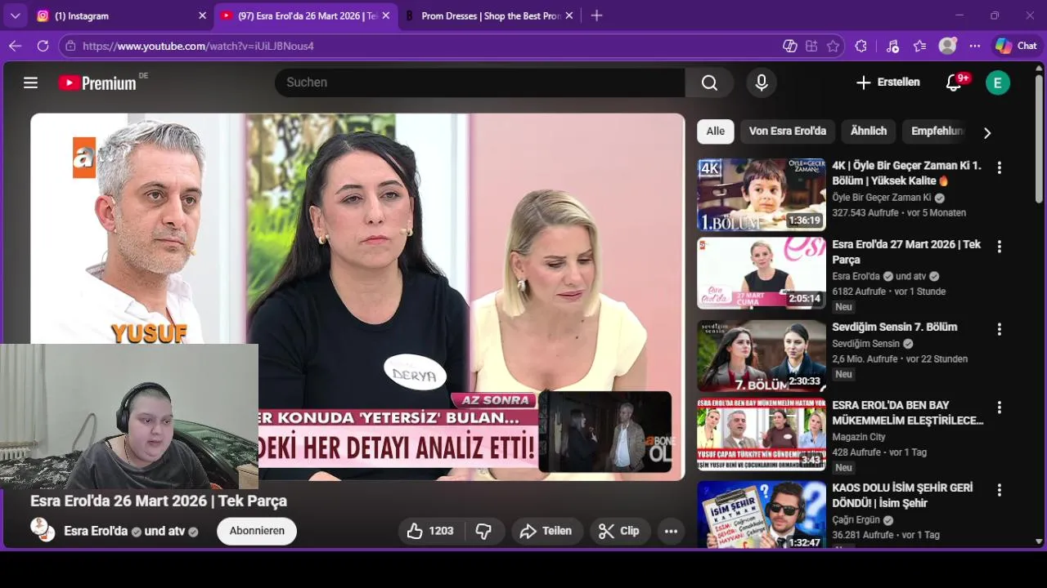The image size is (1047, 588).
Task: Open the YouTube hamburger guide menu
Action: [x=31, y=82]
